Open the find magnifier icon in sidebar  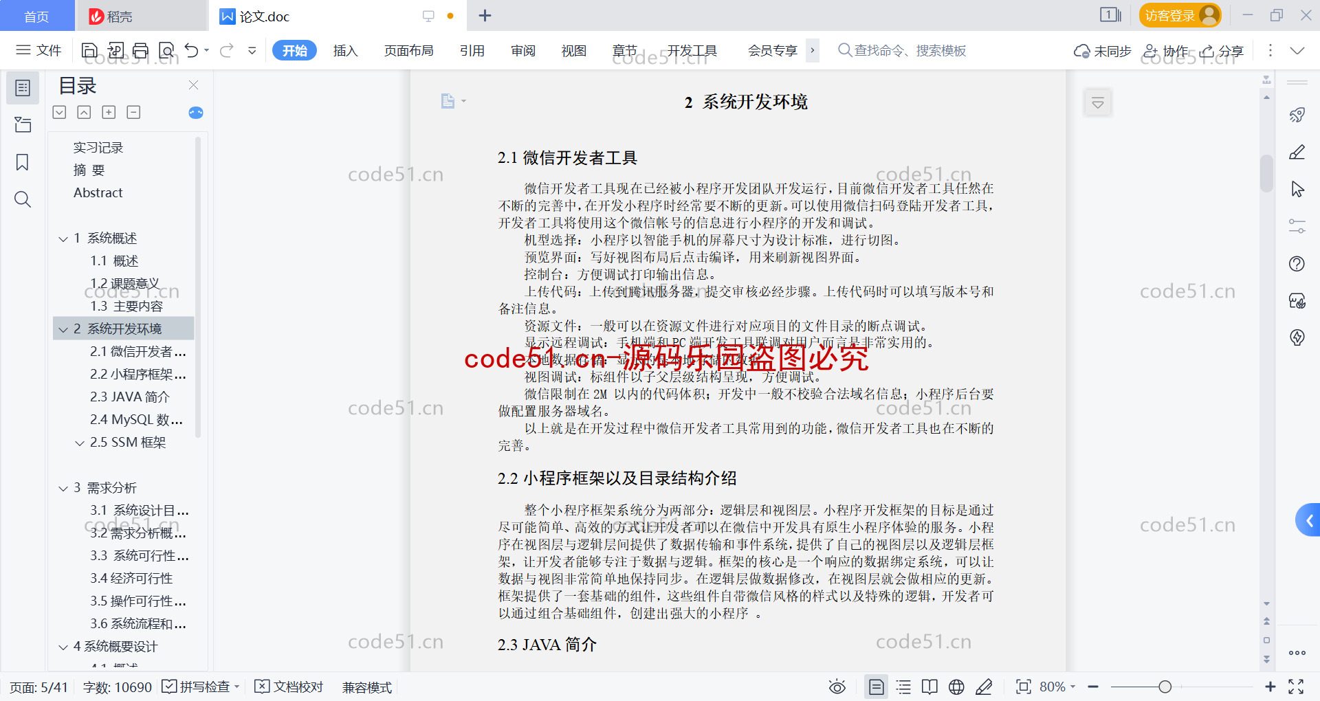23,199
